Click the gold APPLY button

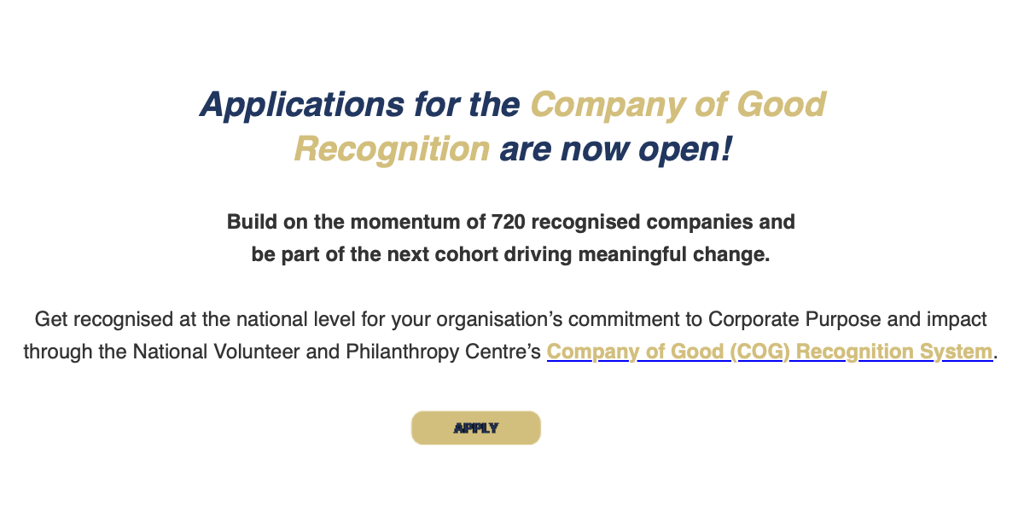pyautogui.click(x=476, y=428)
